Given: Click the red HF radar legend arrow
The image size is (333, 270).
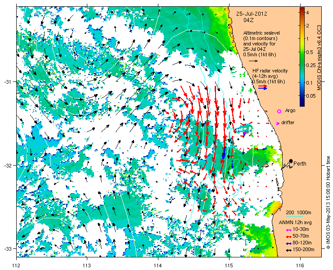Looking at the screenshot, I should [262, 86].
